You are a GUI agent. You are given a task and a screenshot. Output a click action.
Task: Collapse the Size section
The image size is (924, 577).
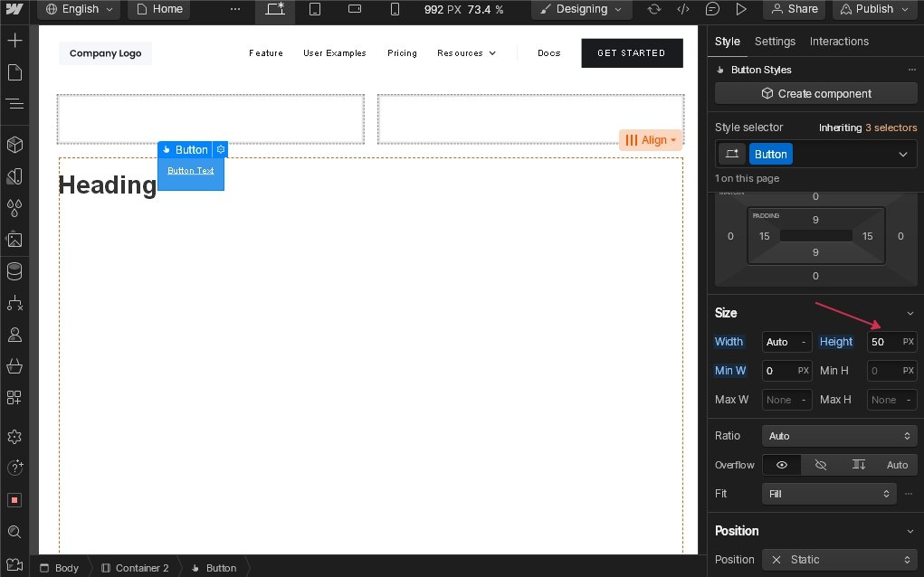pyautogui.click(x=910, y=313)
